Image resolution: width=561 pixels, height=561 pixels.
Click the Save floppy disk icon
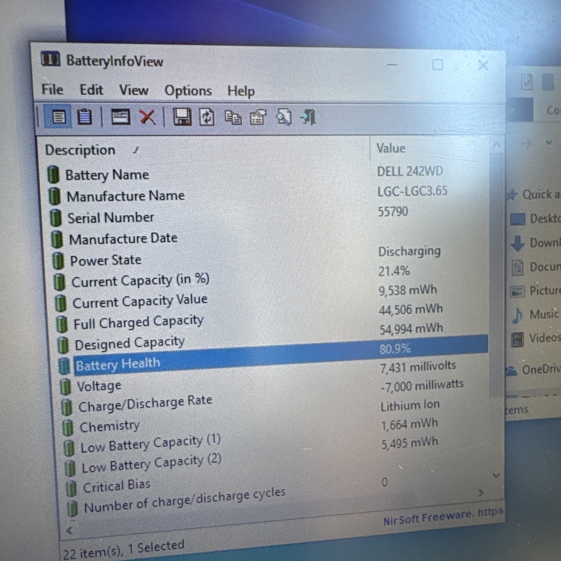point(182,117)
